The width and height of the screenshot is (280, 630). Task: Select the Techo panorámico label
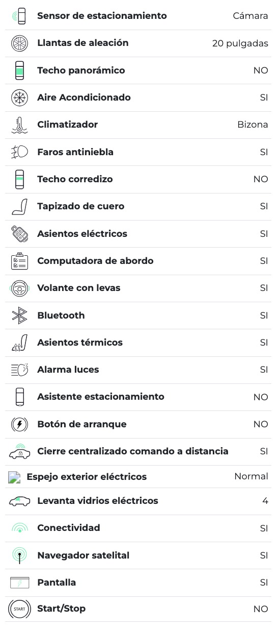pyautogui.click(x=81, y=70)
